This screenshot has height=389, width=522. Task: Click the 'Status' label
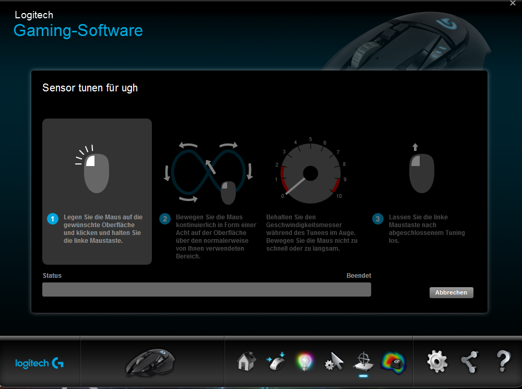coord(52,275)
